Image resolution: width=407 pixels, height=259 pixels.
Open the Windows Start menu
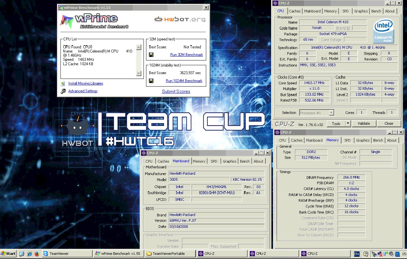(x=8, y=254)
